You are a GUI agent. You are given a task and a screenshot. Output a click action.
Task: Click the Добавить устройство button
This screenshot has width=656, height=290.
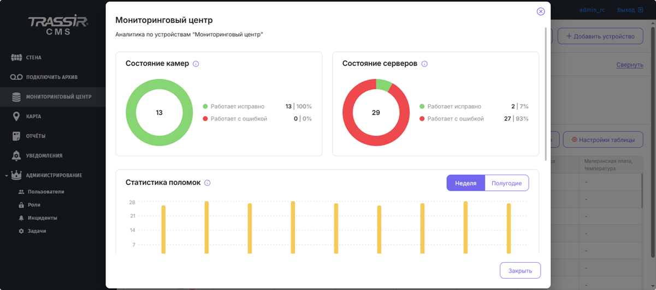pyautogui.click(x=600, y=37)
